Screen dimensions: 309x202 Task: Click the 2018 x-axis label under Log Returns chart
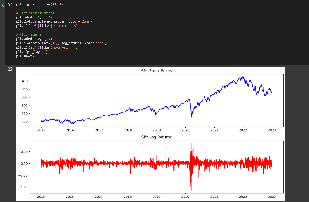[x=128, y=197]
